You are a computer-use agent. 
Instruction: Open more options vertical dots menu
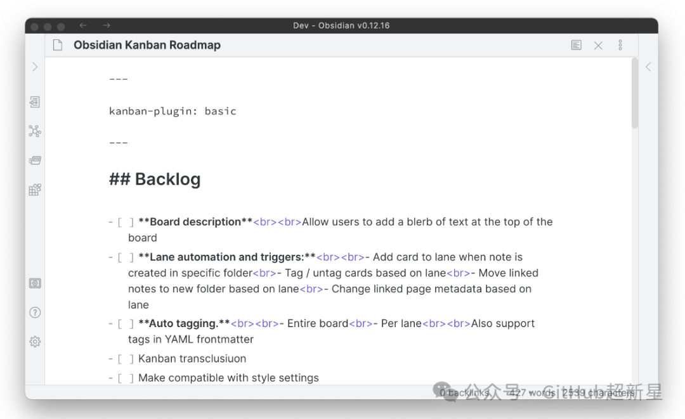coord(620,45)
